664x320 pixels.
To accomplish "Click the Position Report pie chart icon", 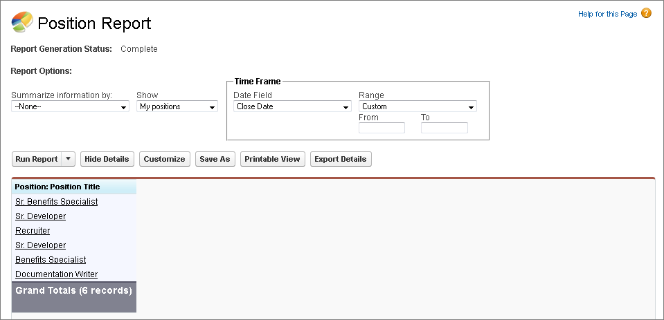I will click(x=22, y=22).
